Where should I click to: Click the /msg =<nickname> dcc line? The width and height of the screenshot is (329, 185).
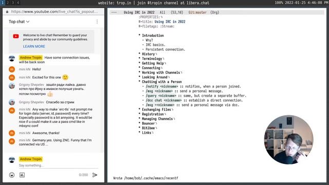(191, 105)
